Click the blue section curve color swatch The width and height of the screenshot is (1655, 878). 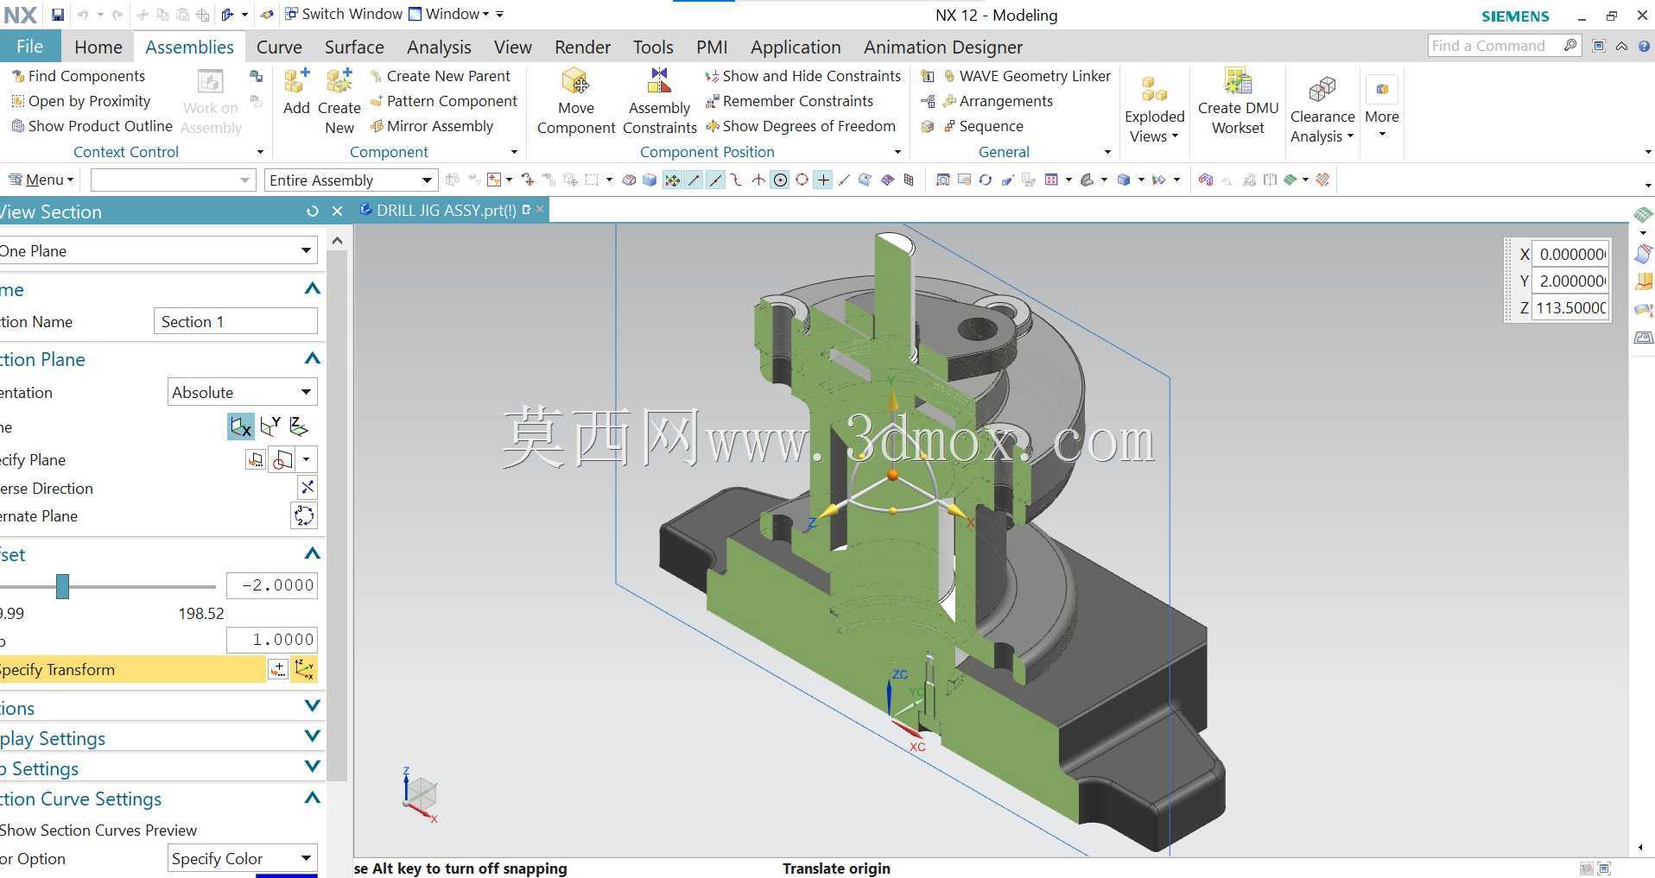point(287,875)
